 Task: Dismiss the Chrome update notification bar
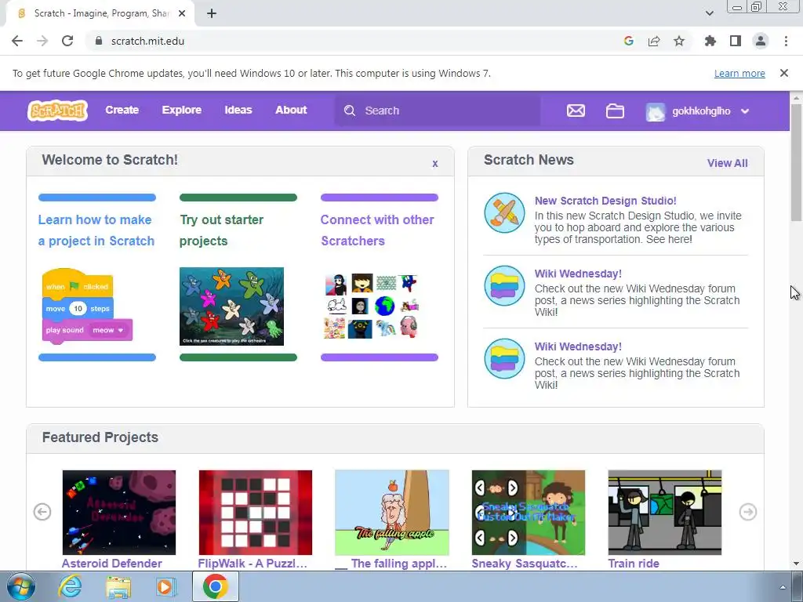[x=784, y=73]
